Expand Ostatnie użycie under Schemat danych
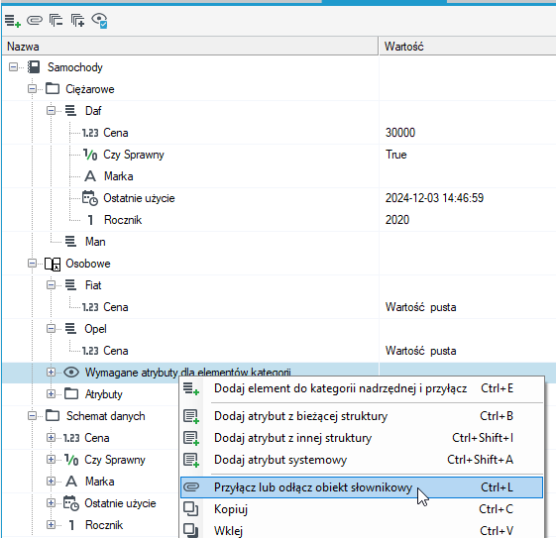 point(51,503)
